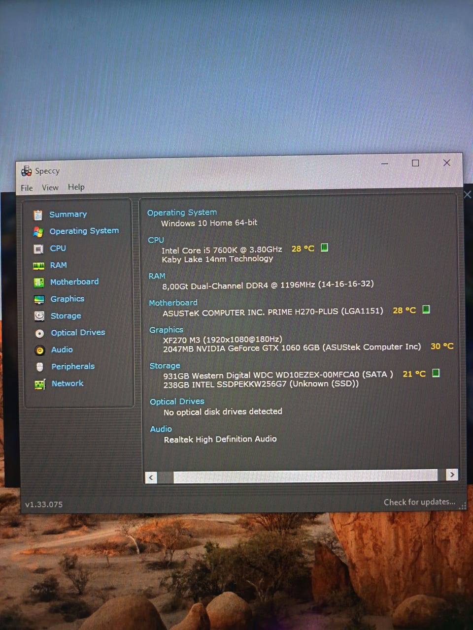The height and width of the screenshot is (630, 473).
Task: Select Storage label in the sidebar
Action: pos(66,316)
